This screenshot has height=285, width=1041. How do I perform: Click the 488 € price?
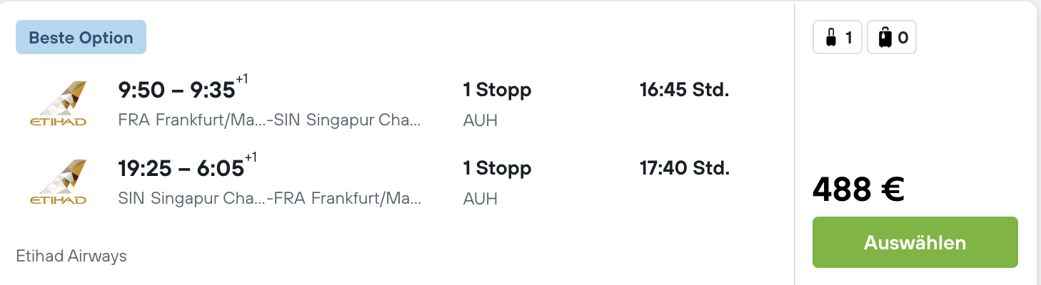(x=858, y=190)
